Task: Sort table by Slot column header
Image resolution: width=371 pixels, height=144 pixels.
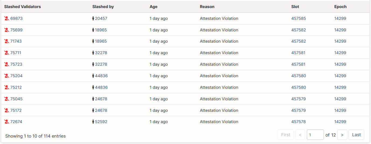Action: tap(295, 7)
